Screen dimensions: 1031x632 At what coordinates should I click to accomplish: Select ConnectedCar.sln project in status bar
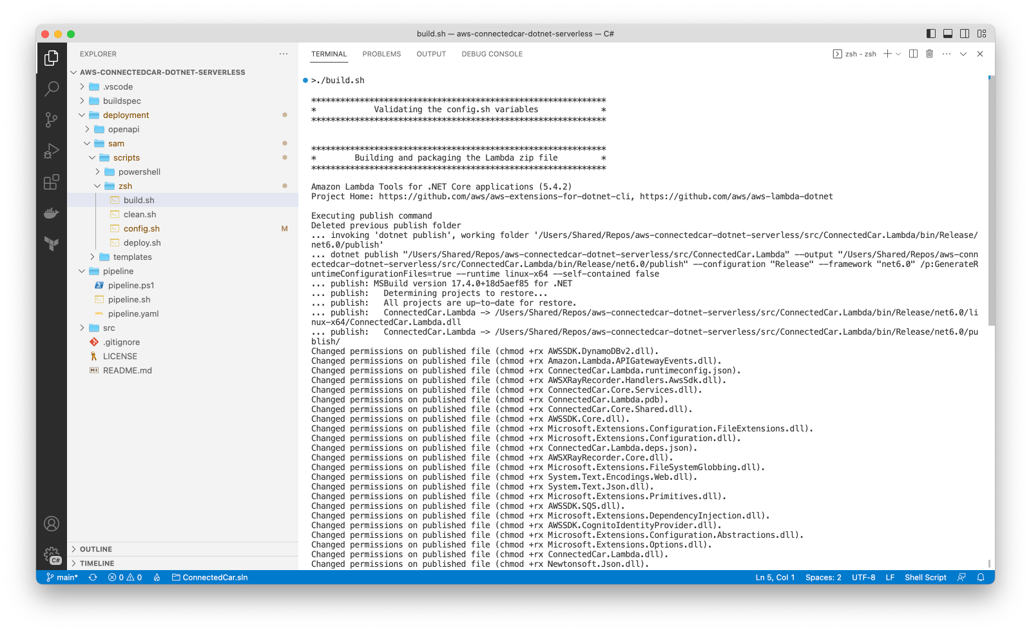point(210,577)
